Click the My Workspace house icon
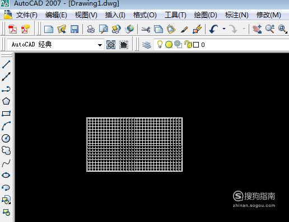The height and width of the screenshot is (222, 289). [124, 45]
